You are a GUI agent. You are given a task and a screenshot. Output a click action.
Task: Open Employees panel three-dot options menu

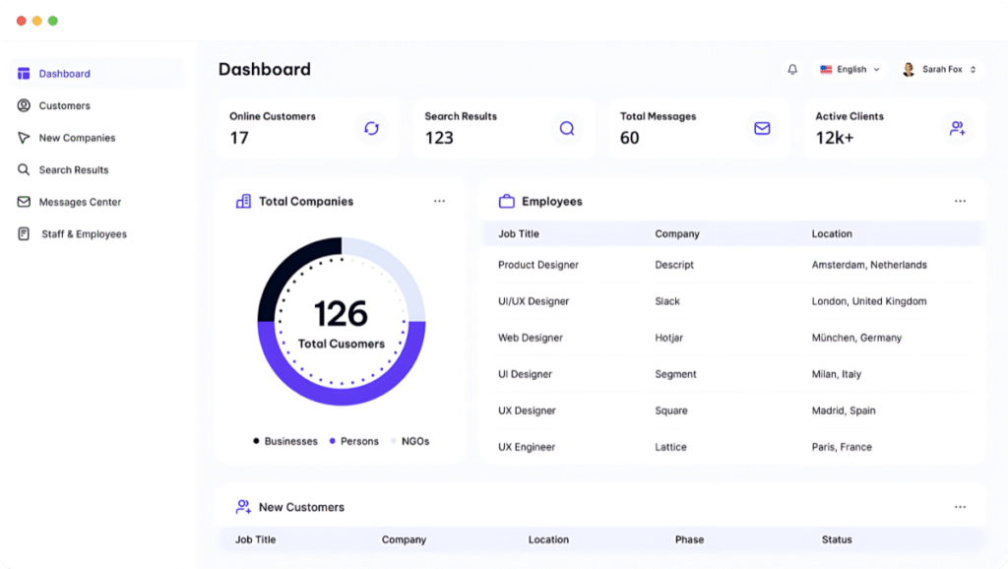point(960,202)
